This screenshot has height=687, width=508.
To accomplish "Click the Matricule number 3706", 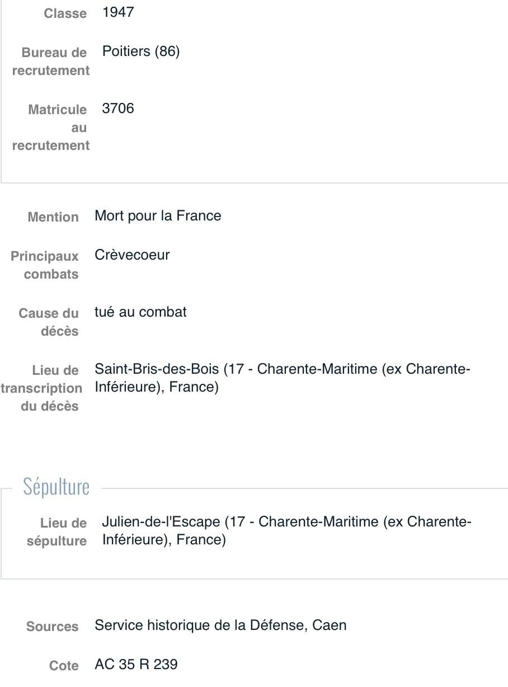I will pos(118,109).
